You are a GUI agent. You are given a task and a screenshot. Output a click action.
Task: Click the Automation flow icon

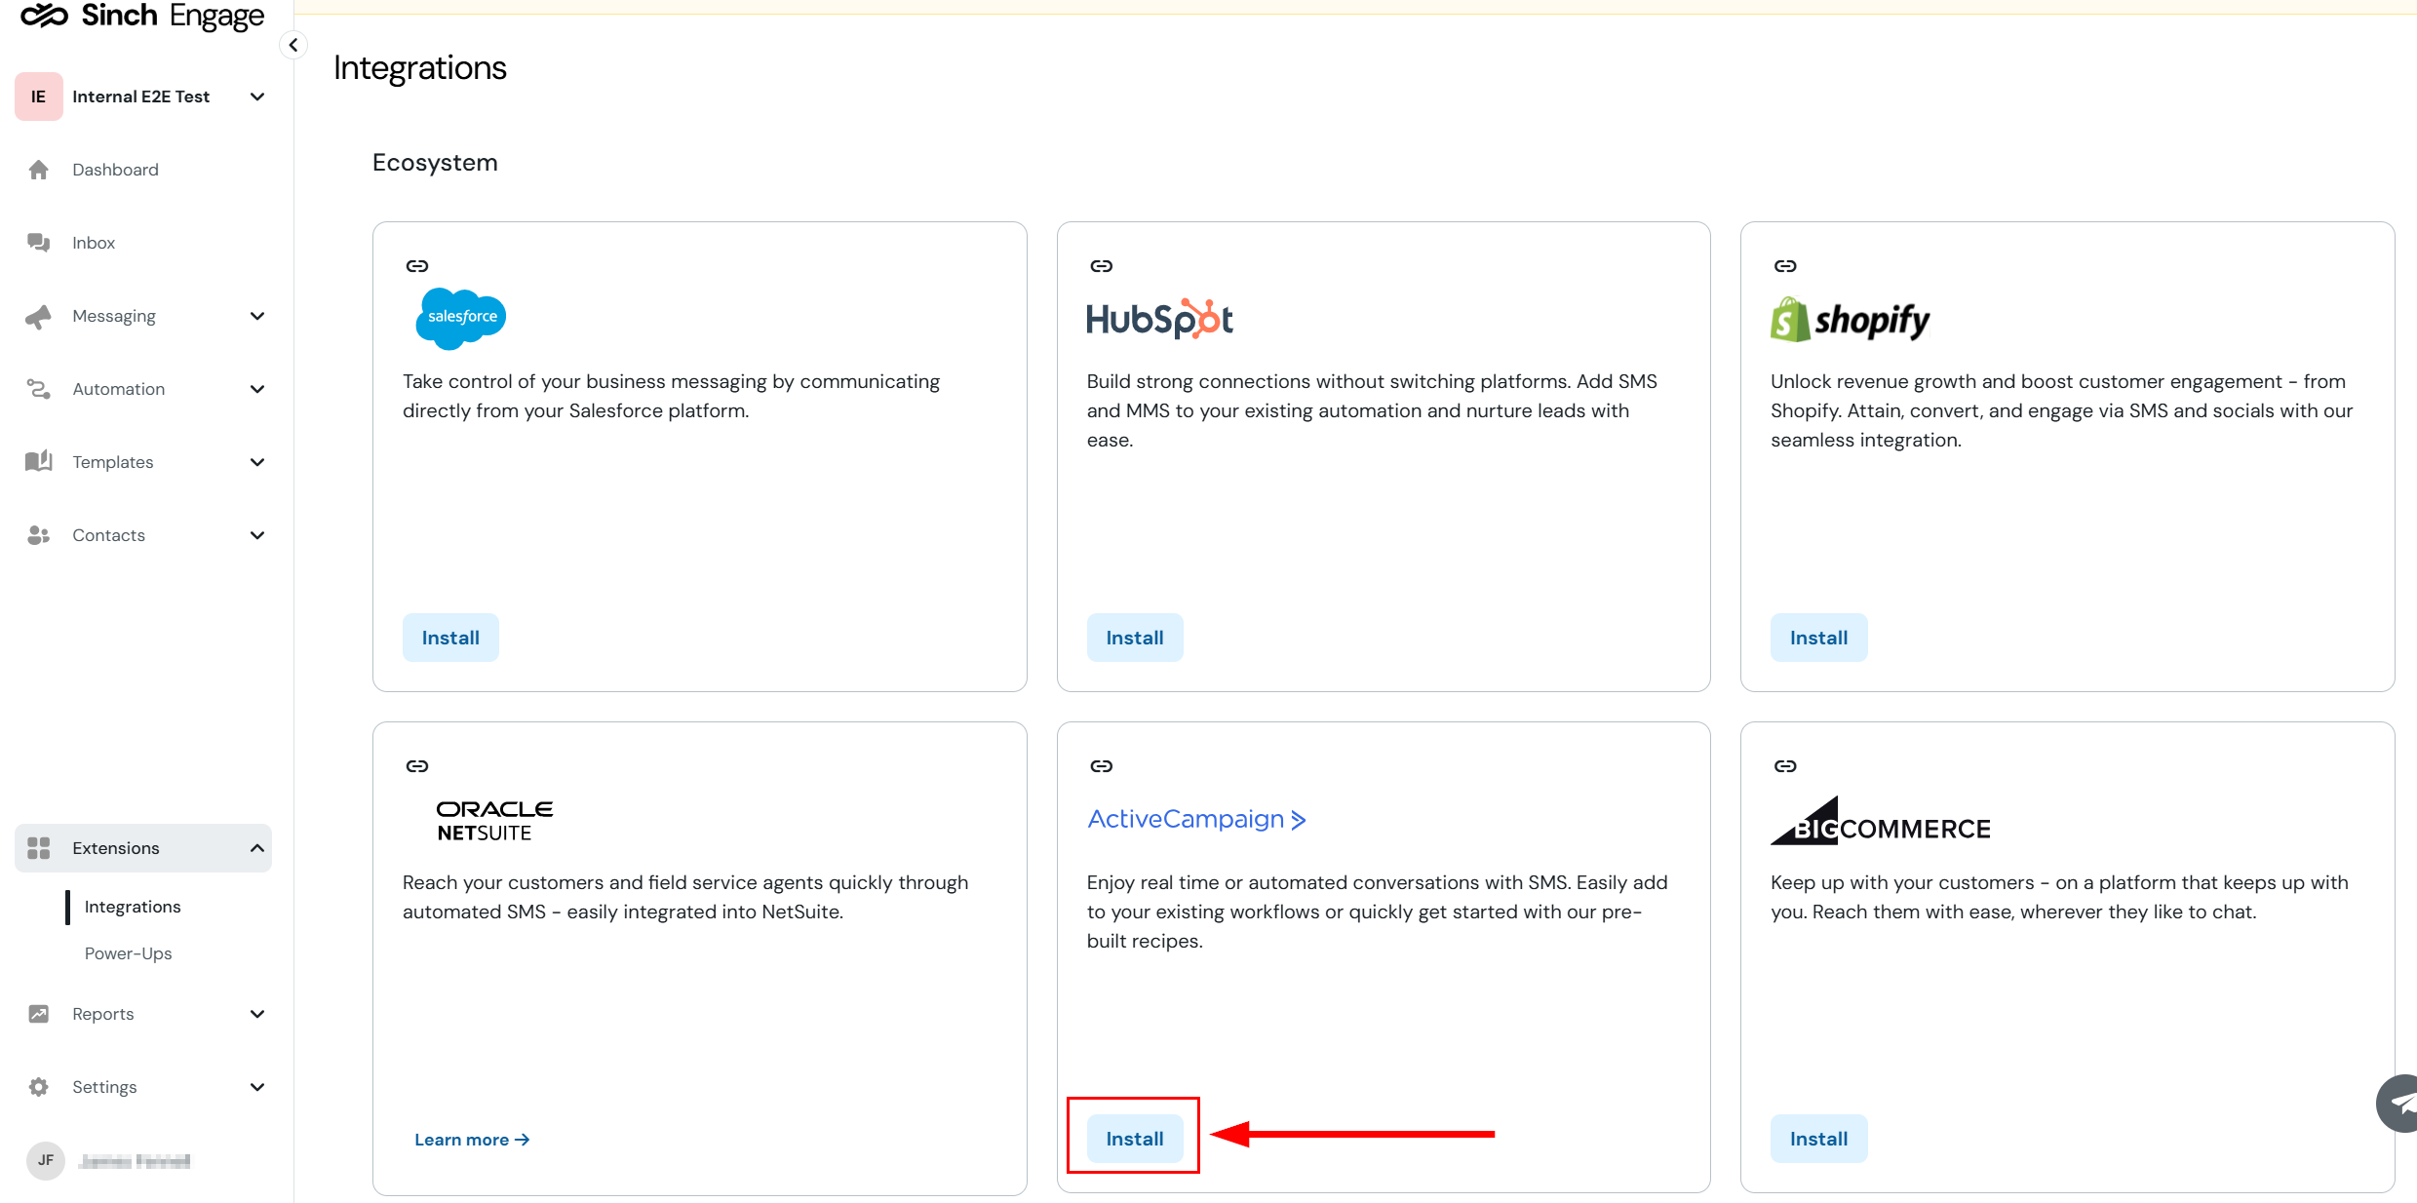(39, 389)
